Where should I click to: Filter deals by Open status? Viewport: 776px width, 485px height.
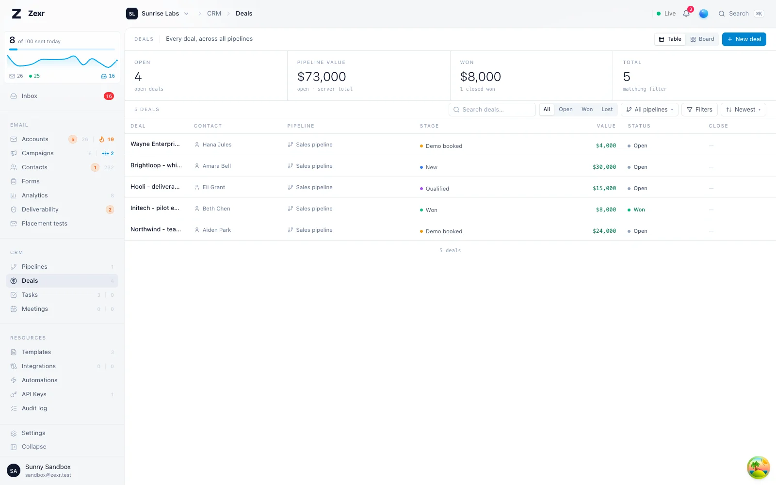click(x=566, y=110)
